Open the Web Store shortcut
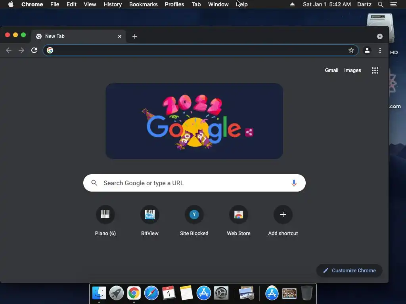 238,220
